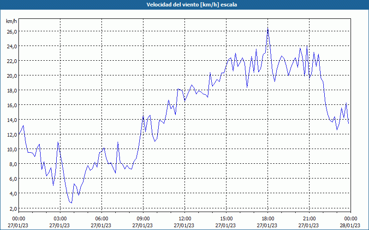
Task: Click the 21:00 time axis label
Action: click(309, 219)
